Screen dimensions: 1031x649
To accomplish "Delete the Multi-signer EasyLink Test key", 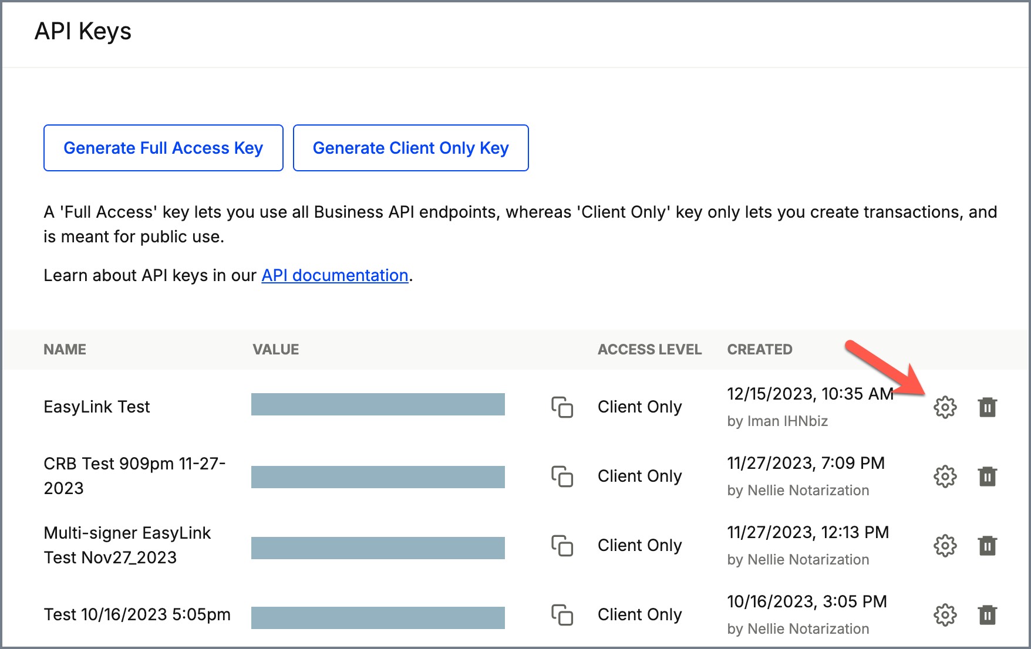I will [987, 546].
